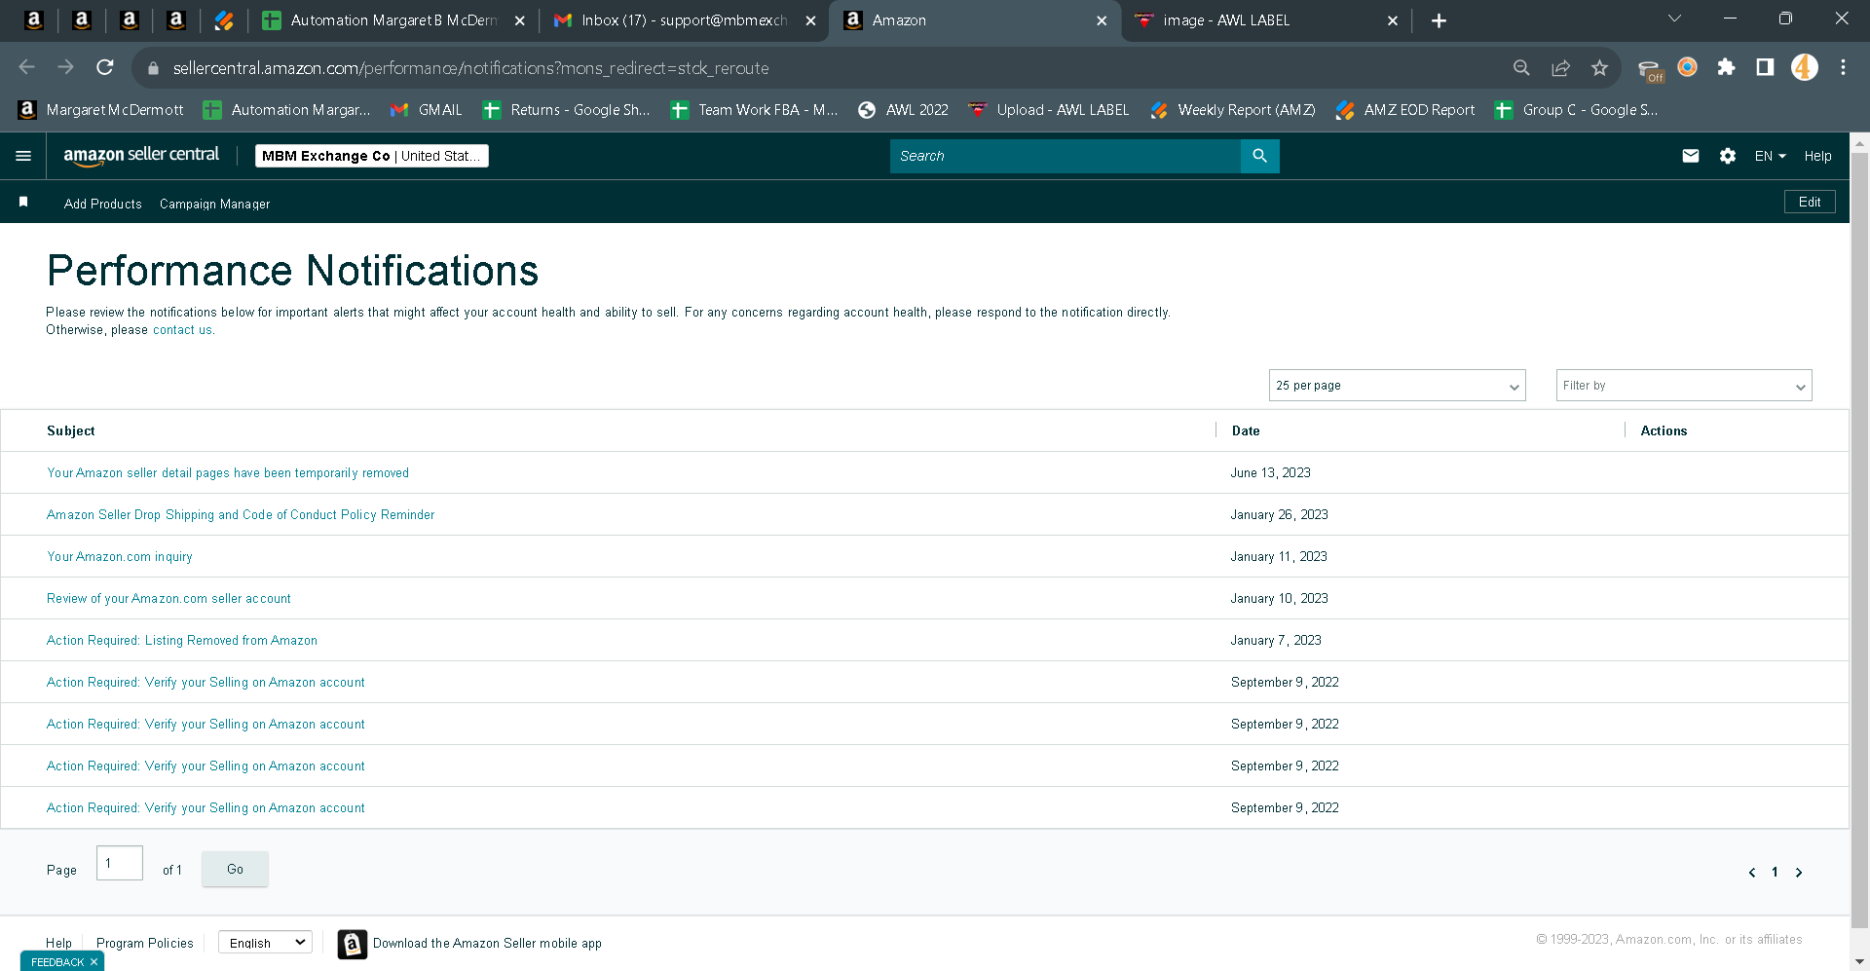Open Action Required: Listing Removed from Amazon

pos(182,641)
